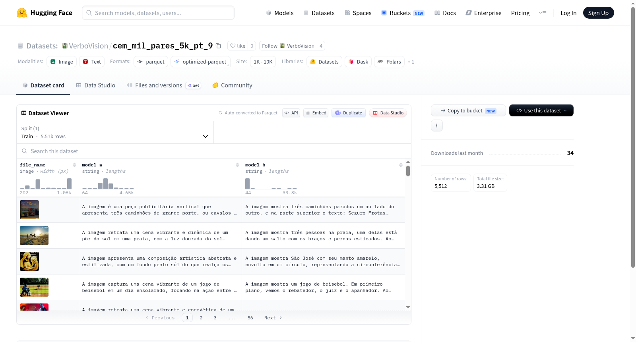
Task: Open Enterprise in the top navigation
Action: 483,13
